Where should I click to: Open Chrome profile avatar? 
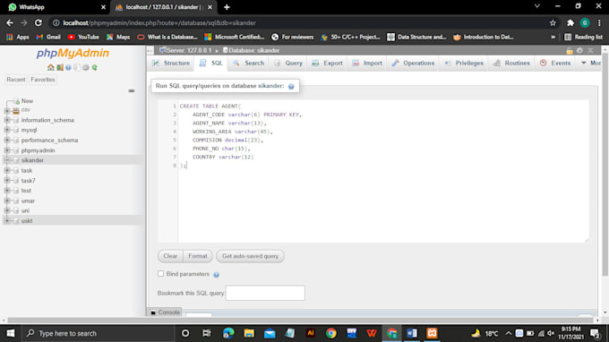(x=585, y=23)
